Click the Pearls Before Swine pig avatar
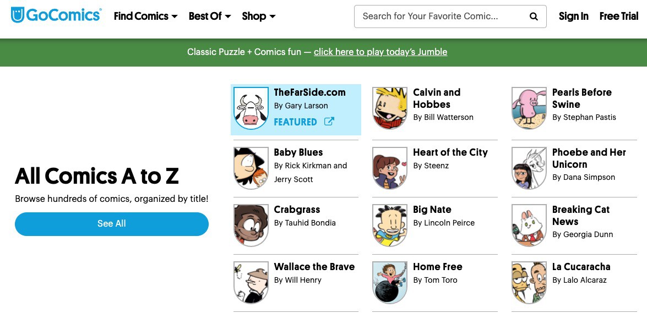The height and width of the screenshot is (324, 647). pos(529,108)
